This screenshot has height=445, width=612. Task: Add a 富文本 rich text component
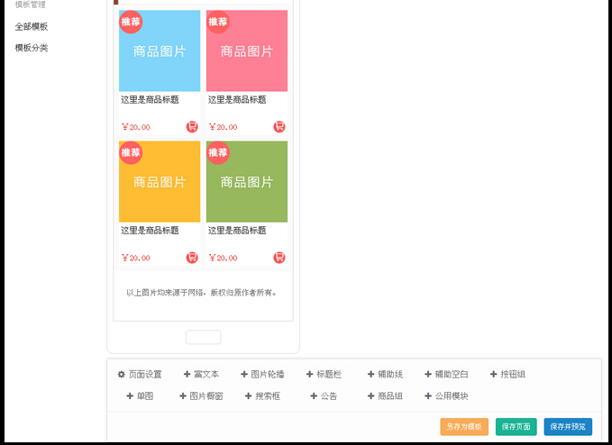pos(201,374)
